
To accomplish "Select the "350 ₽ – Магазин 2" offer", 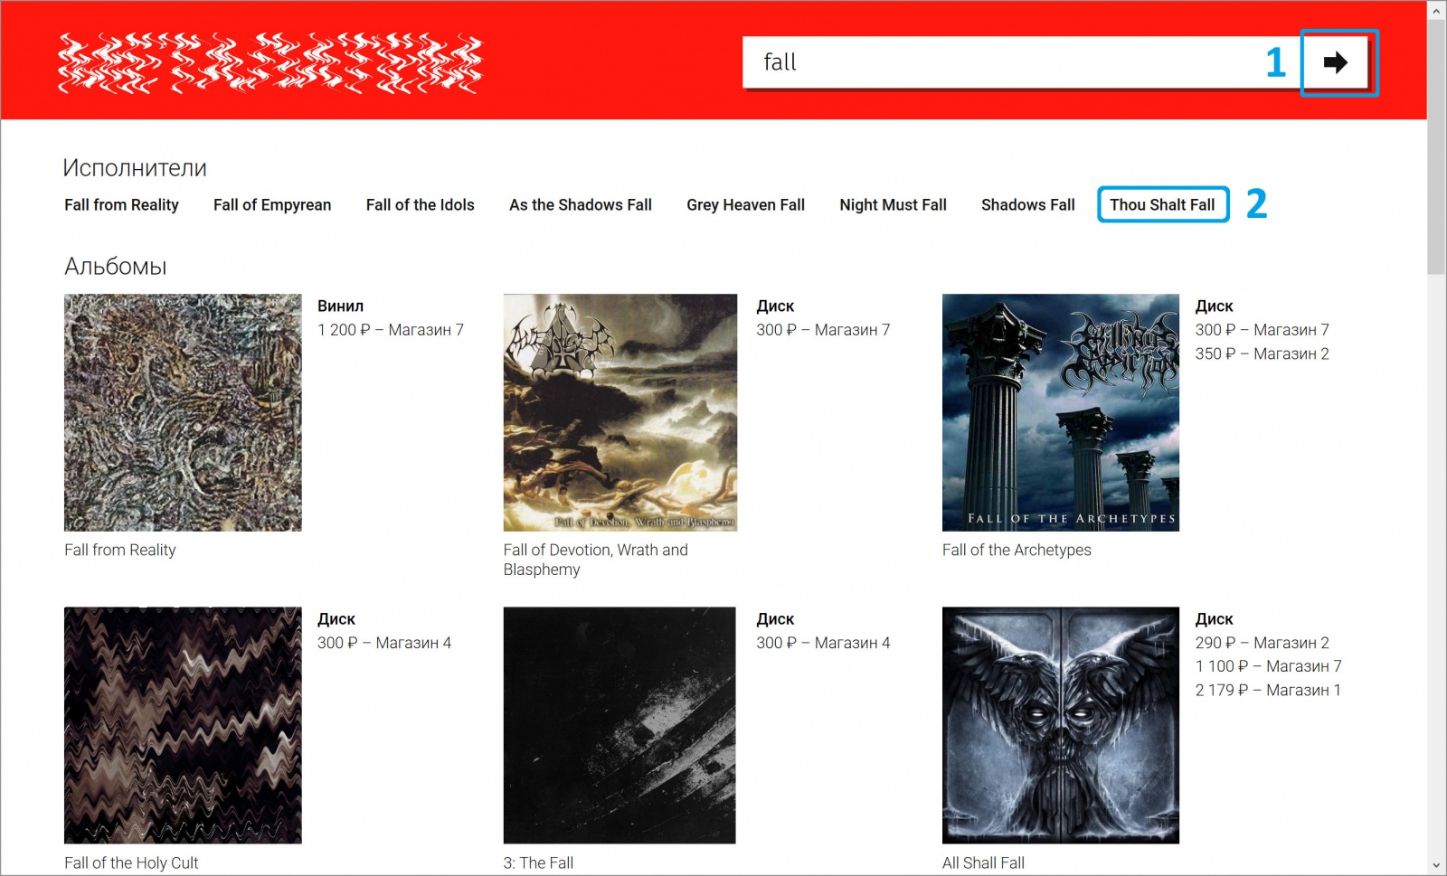I will click(x=1262, y=353).
